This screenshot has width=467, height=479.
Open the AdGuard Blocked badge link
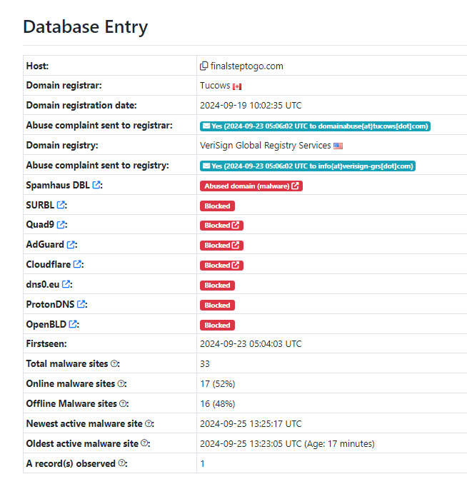[221, 246]
